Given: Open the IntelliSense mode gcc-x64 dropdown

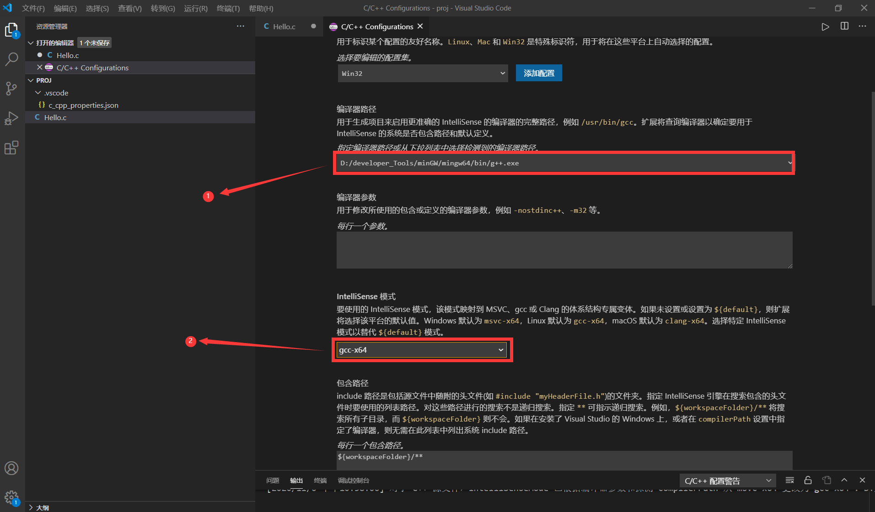Looking at the screenshot, I should pos(421,350).
